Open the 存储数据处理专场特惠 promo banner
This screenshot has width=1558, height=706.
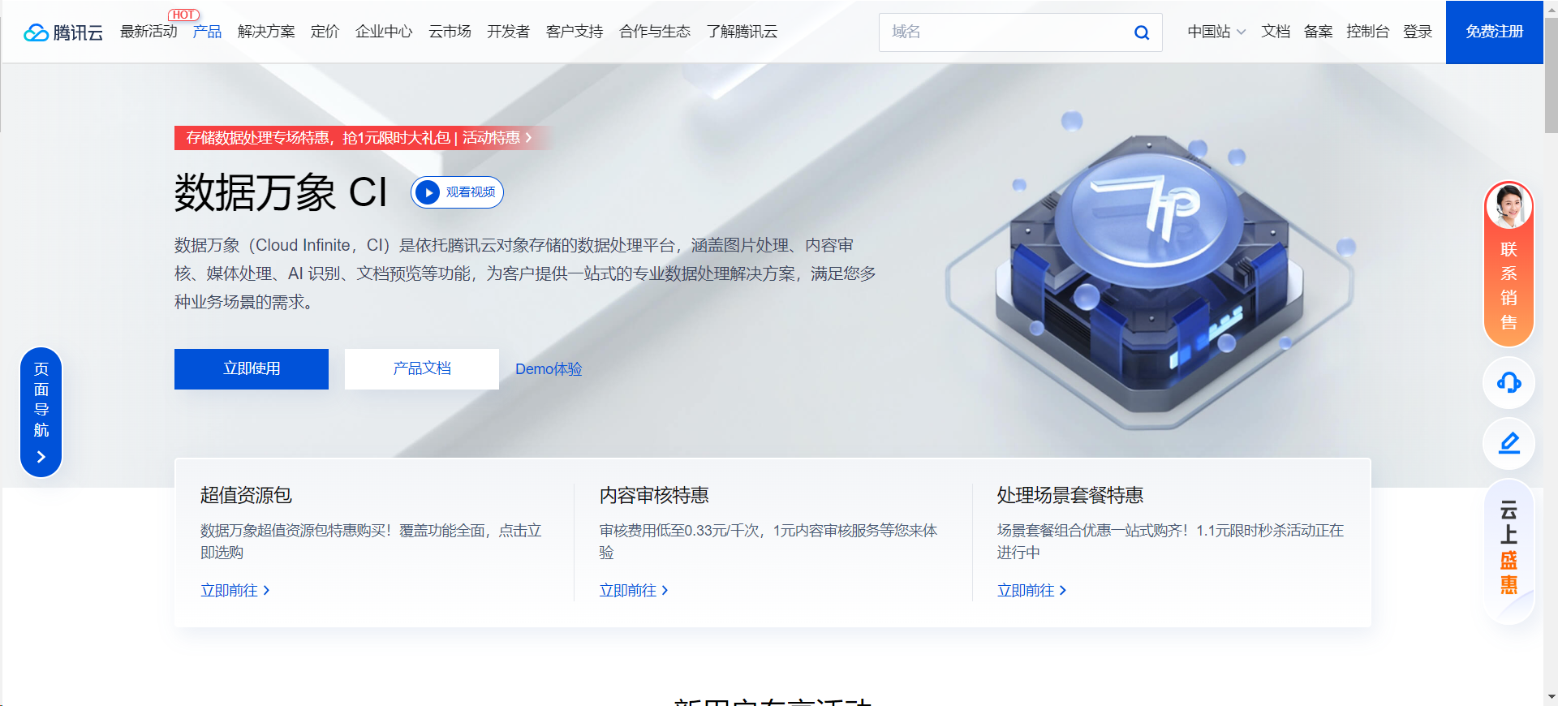coord(359,138)
